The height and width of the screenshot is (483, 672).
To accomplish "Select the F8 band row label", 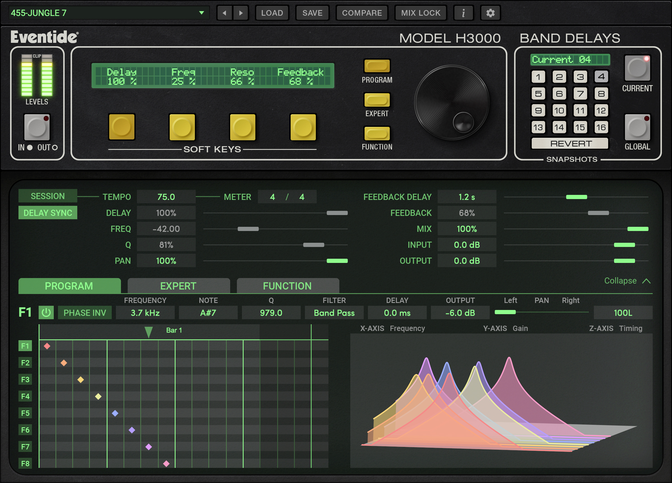I will (25, 463).
